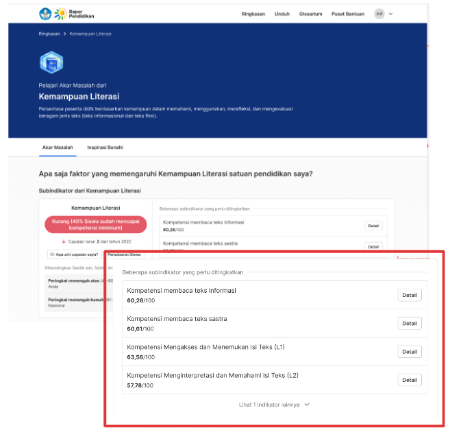The image size is (450, 432).
Task: Click the 57,78/100 score value
Action: (x=140, y=385)
